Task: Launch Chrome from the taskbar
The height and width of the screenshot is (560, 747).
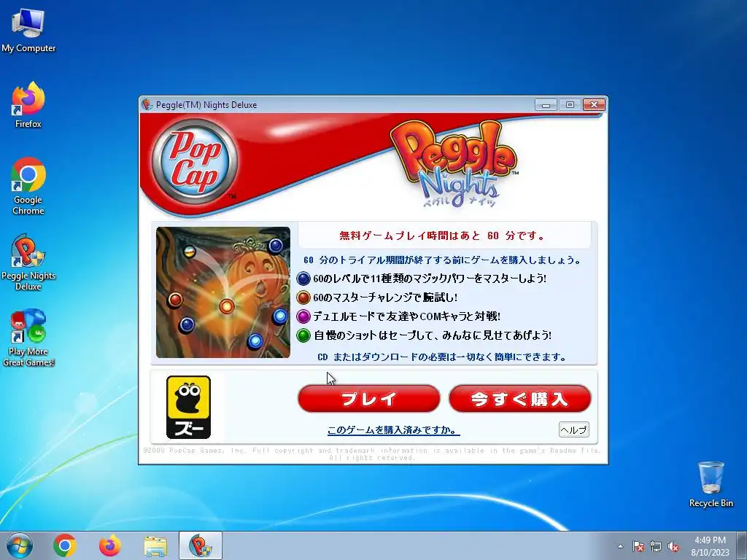Action: 65,545
